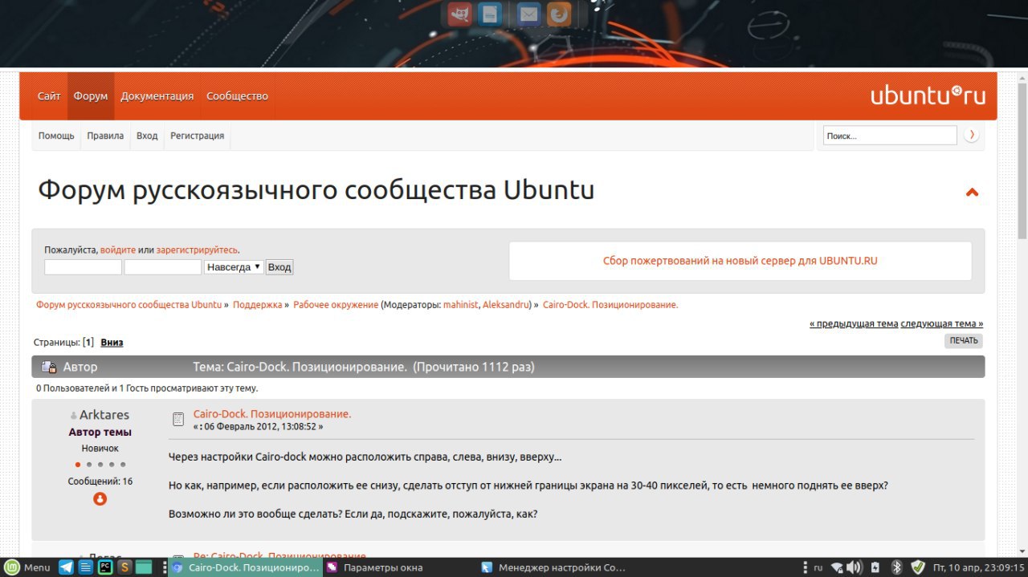Jump to Вниз link
Viewport: 1028px width, 577px height.
click(x=112, y=342)
